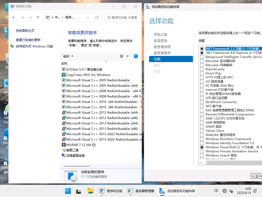
Task: Click the feature list left scroll arrow
Action: click(201, 163)
